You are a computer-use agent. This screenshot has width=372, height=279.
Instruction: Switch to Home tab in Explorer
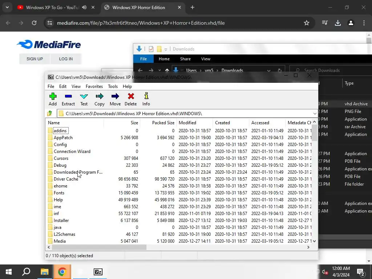[x=164, y=59]
